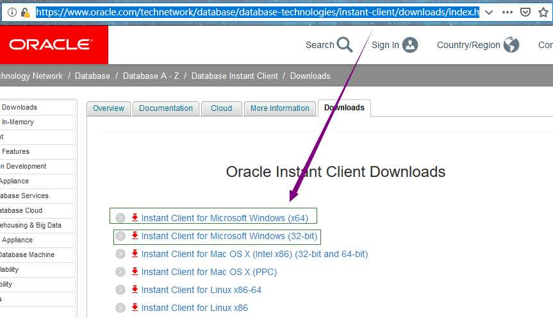Open Instant Client for Microsoft Windows (32-bit)
The image size is (553, 318).
coord(229,236)
